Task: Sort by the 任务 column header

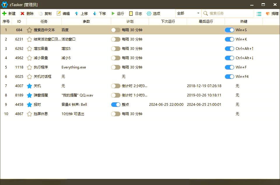Action: coord(44,22)
